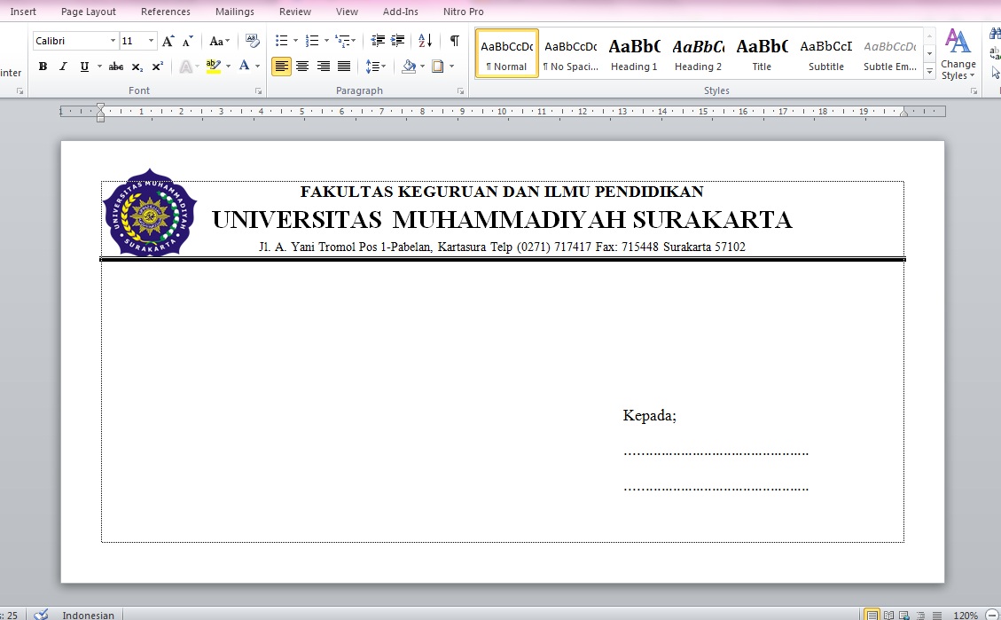Open Font dialog launcher
The width and height of the screenshot is (1001, 620).
point(259,91)
